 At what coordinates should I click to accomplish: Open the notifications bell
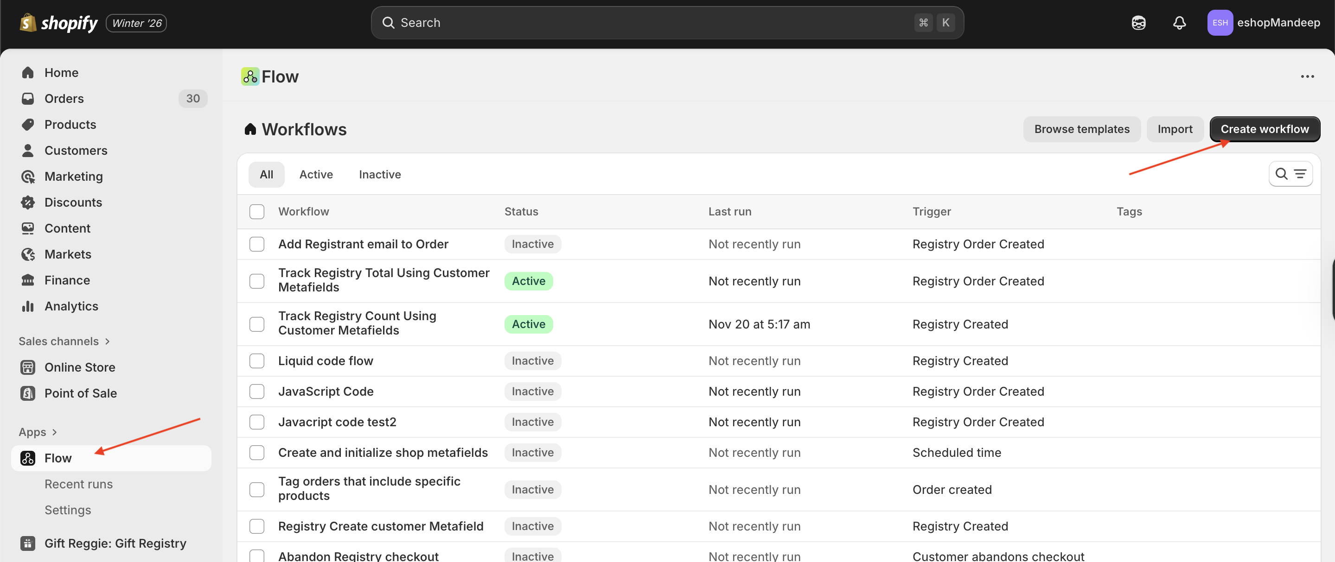(1180, 23)
